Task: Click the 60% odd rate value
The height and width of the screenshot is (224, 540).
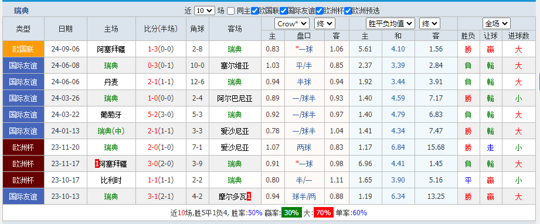Action: point(360,213)
